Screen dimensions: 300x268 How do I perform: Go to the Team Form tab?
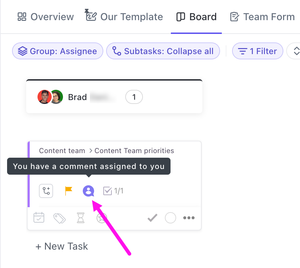[x=262, y=17]
